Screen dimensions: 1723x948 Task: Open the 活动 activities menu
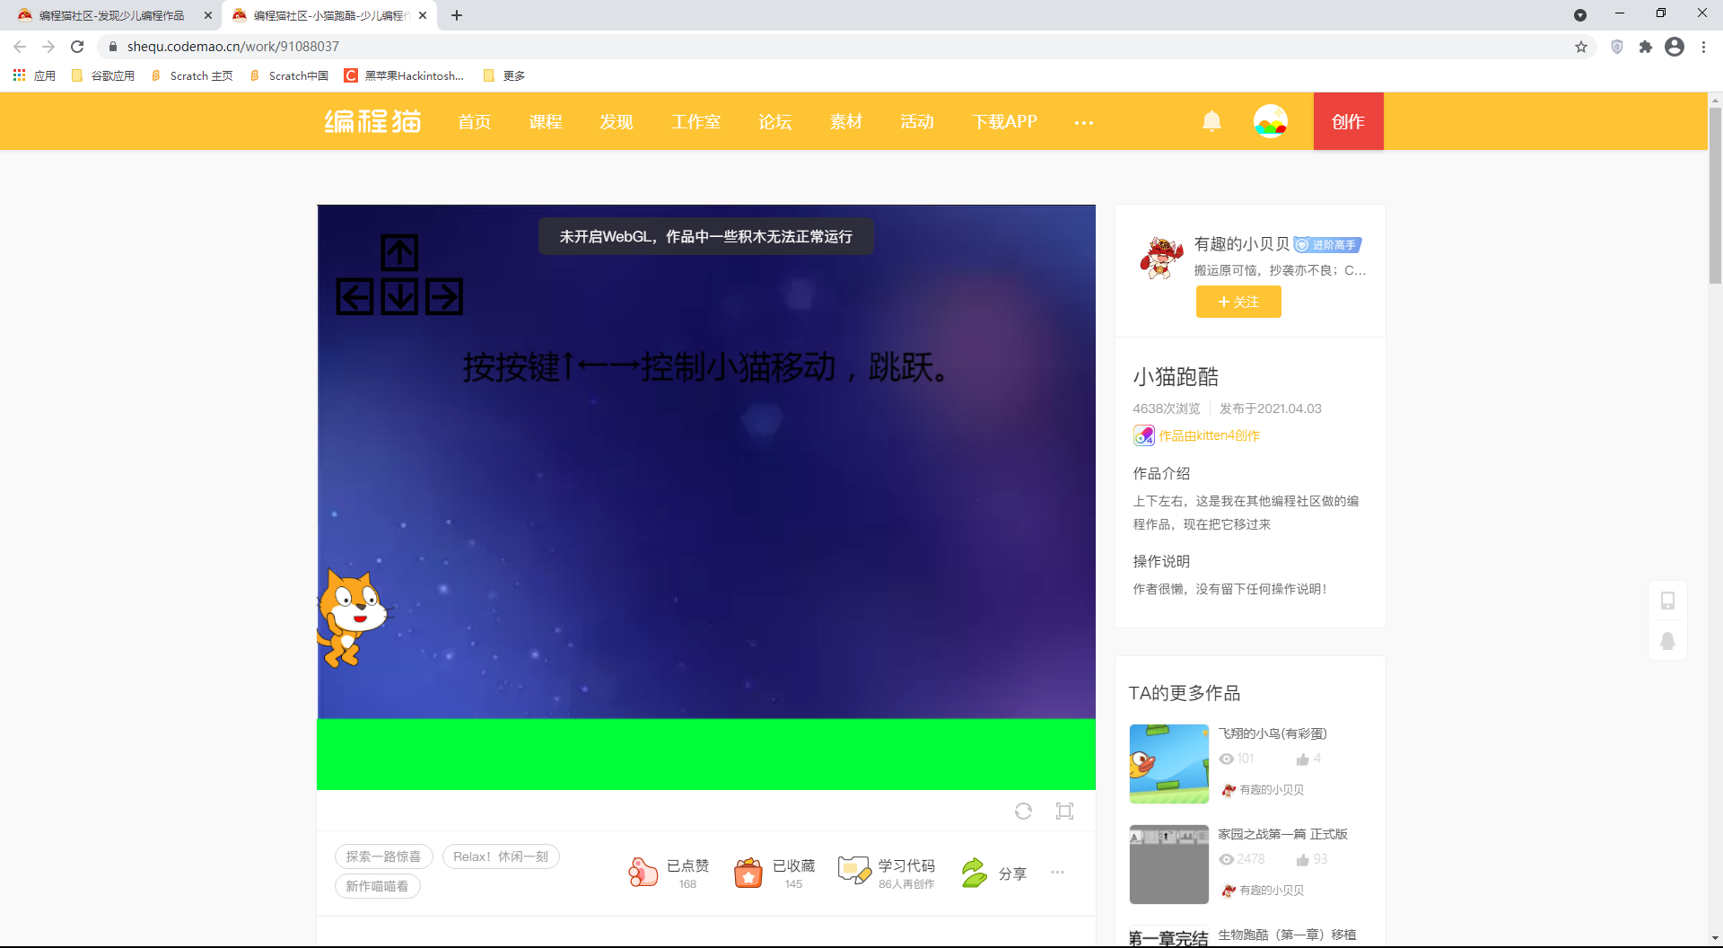(x=917, y=121)
